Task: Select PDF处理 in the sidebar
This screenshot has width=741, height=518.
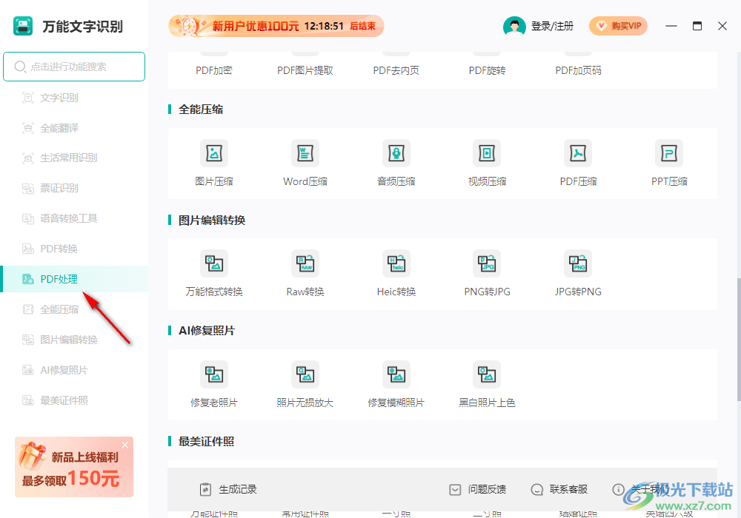Action: [x=74, y=279]
